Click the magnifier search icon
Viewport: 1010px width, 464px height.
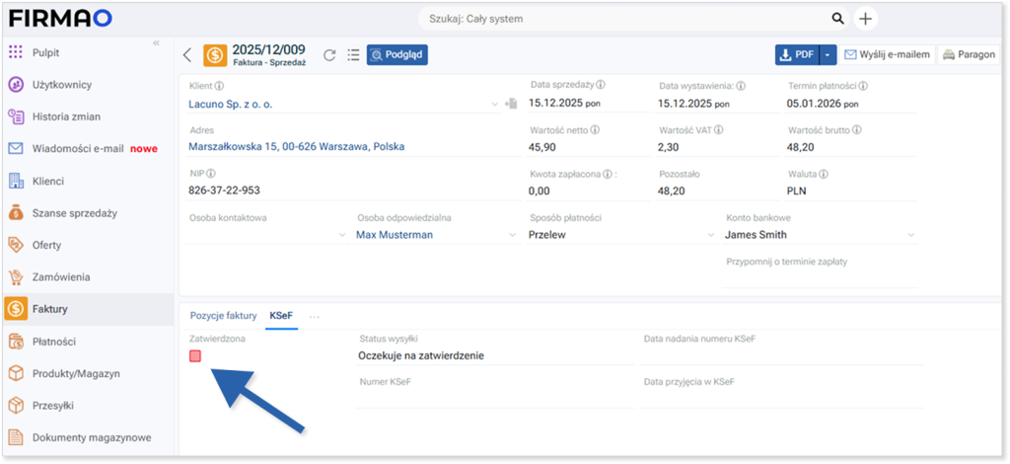click(837, 19)
